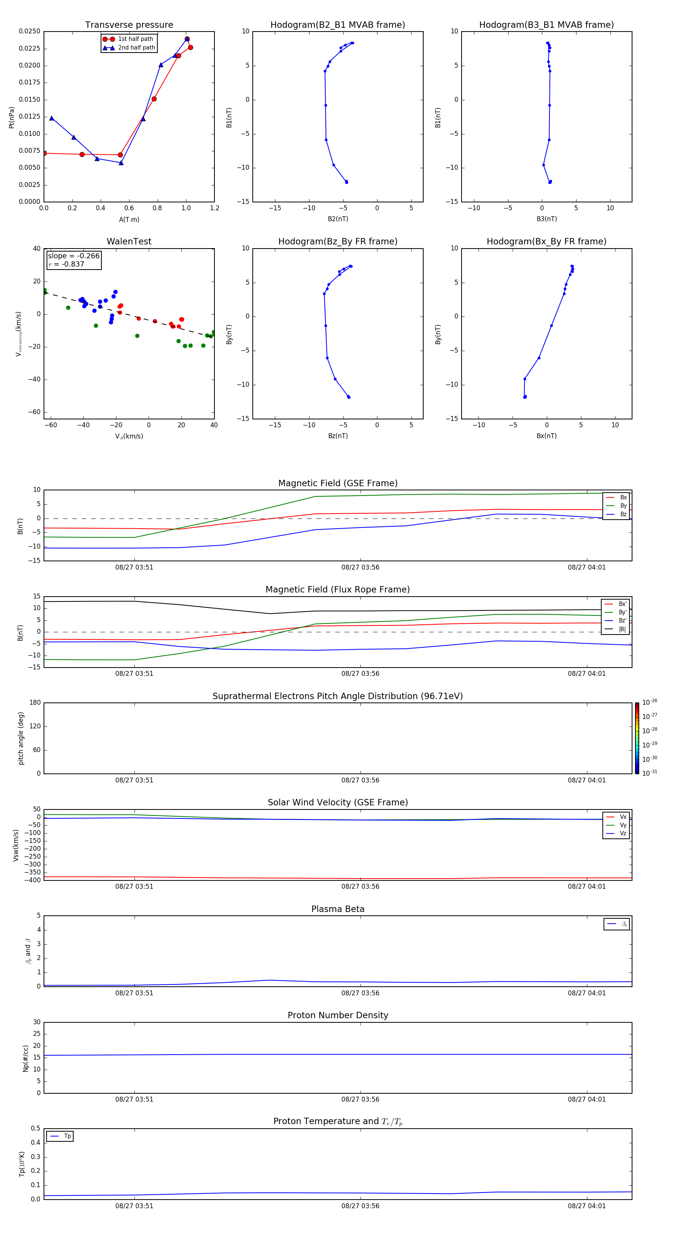Click the 'Hodogram(B3_B1 MVAB frame)' title
The width and height of the screenshot is (676, 1239).
[x=546, y=25]
